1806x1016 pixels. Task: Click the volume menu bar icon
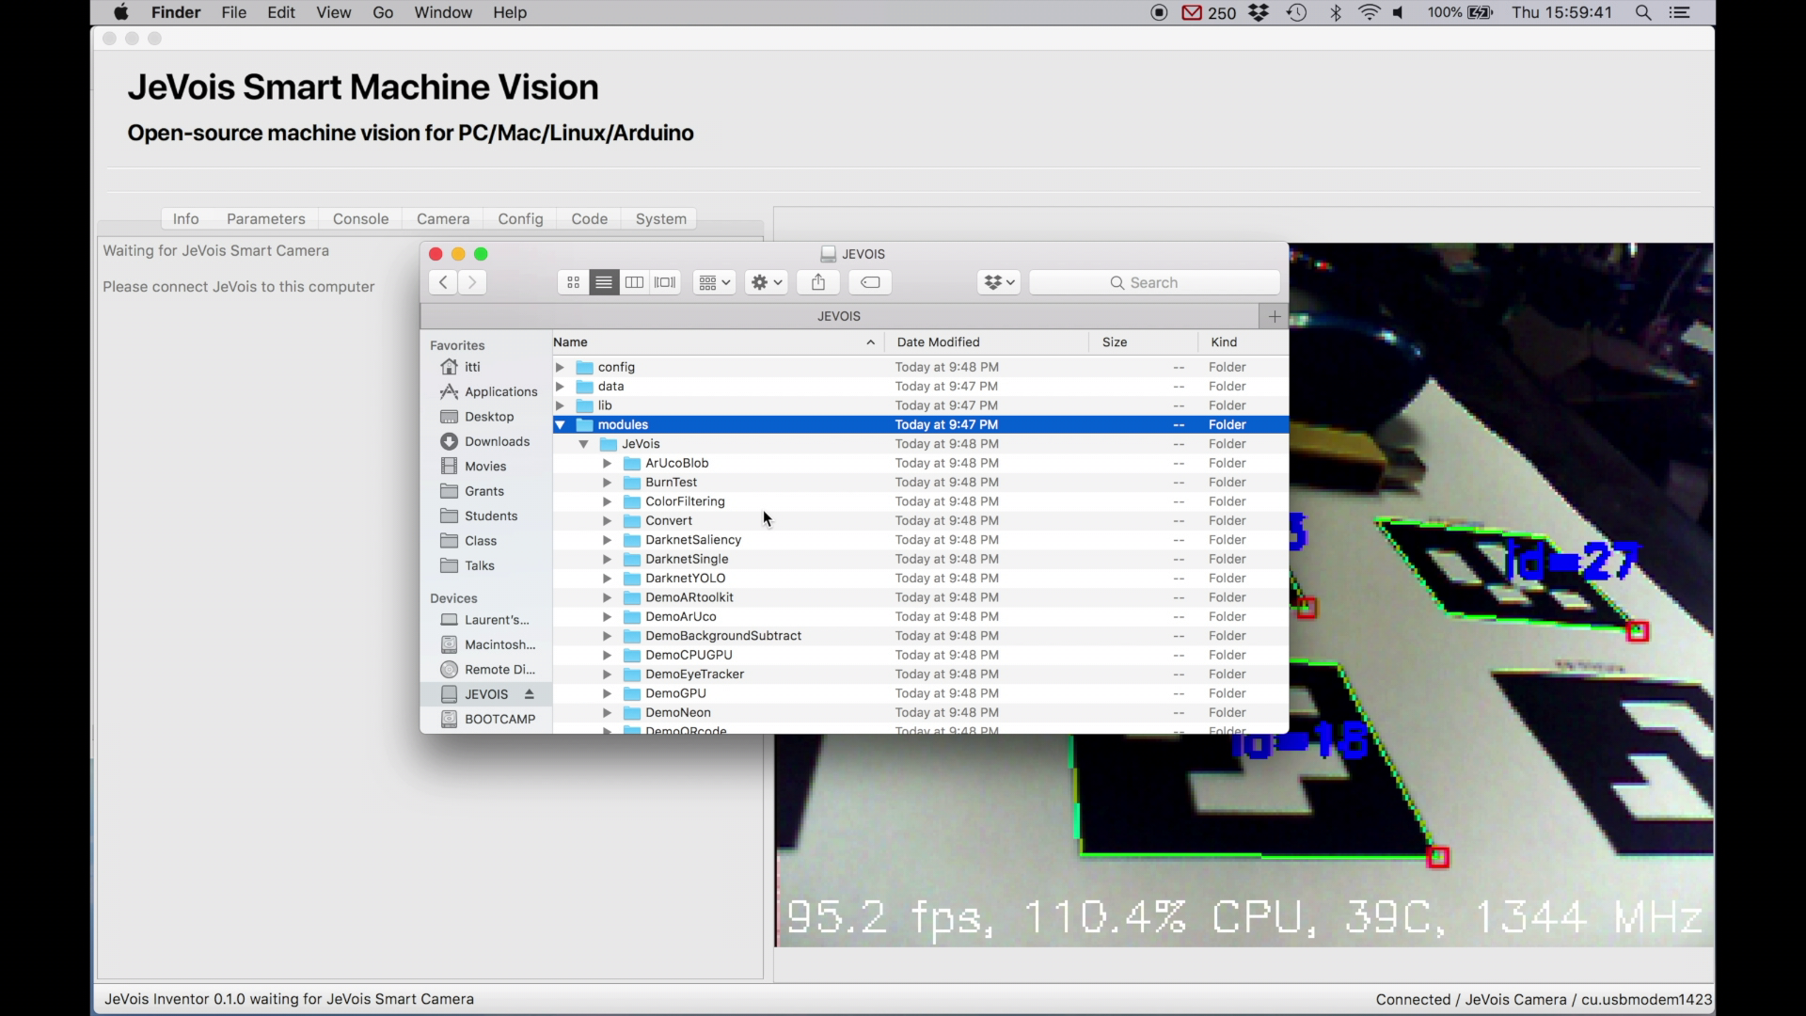pyautogui.click(x=1399, y=12)
